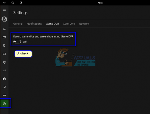Viewport: 150px width, 114px height.
Task: Open the Store bag icon
Action: point(4,79)
